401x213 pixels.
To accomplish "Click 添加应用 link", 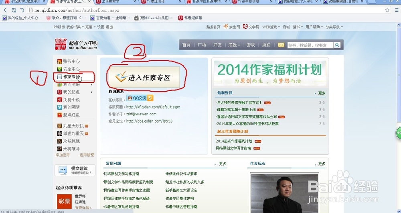I will (63, 155).
